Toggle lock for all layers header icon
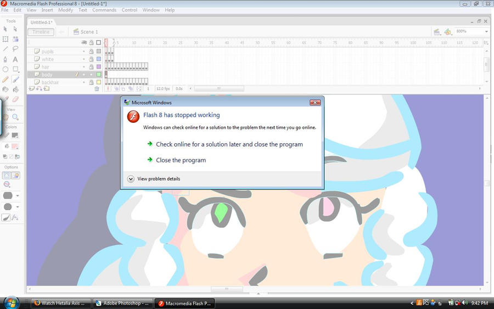The width and height of the screenshot is (494, 309). (x=91, y=42)
